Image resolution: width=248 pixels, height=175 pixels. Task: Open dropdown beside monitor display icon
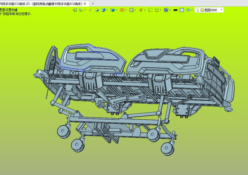pos(170,10)
